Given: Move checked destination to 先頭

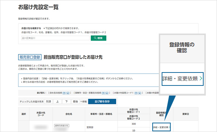Looking at the screenshot, I should tap(48, 101).
